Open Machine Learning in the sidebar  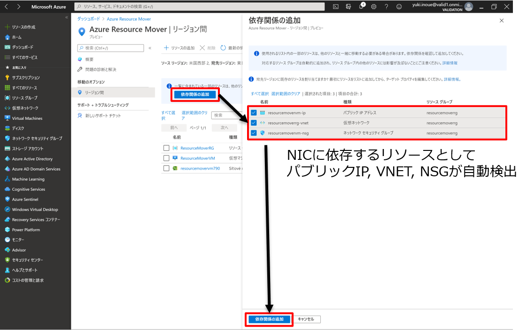25,179
